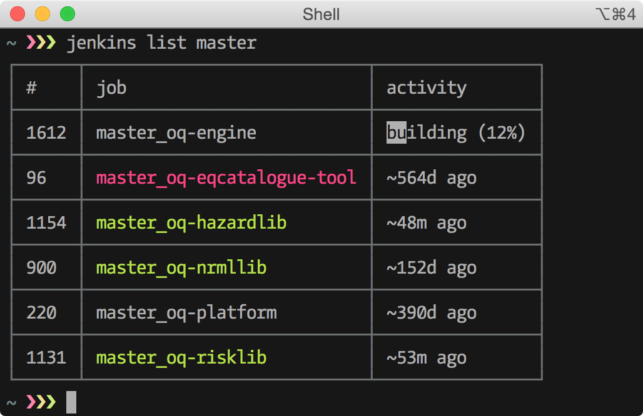Image resolution: width=643 pixels, height=416 pixels.
Task: Click build number 220
Action: click(x=41, y=313)
